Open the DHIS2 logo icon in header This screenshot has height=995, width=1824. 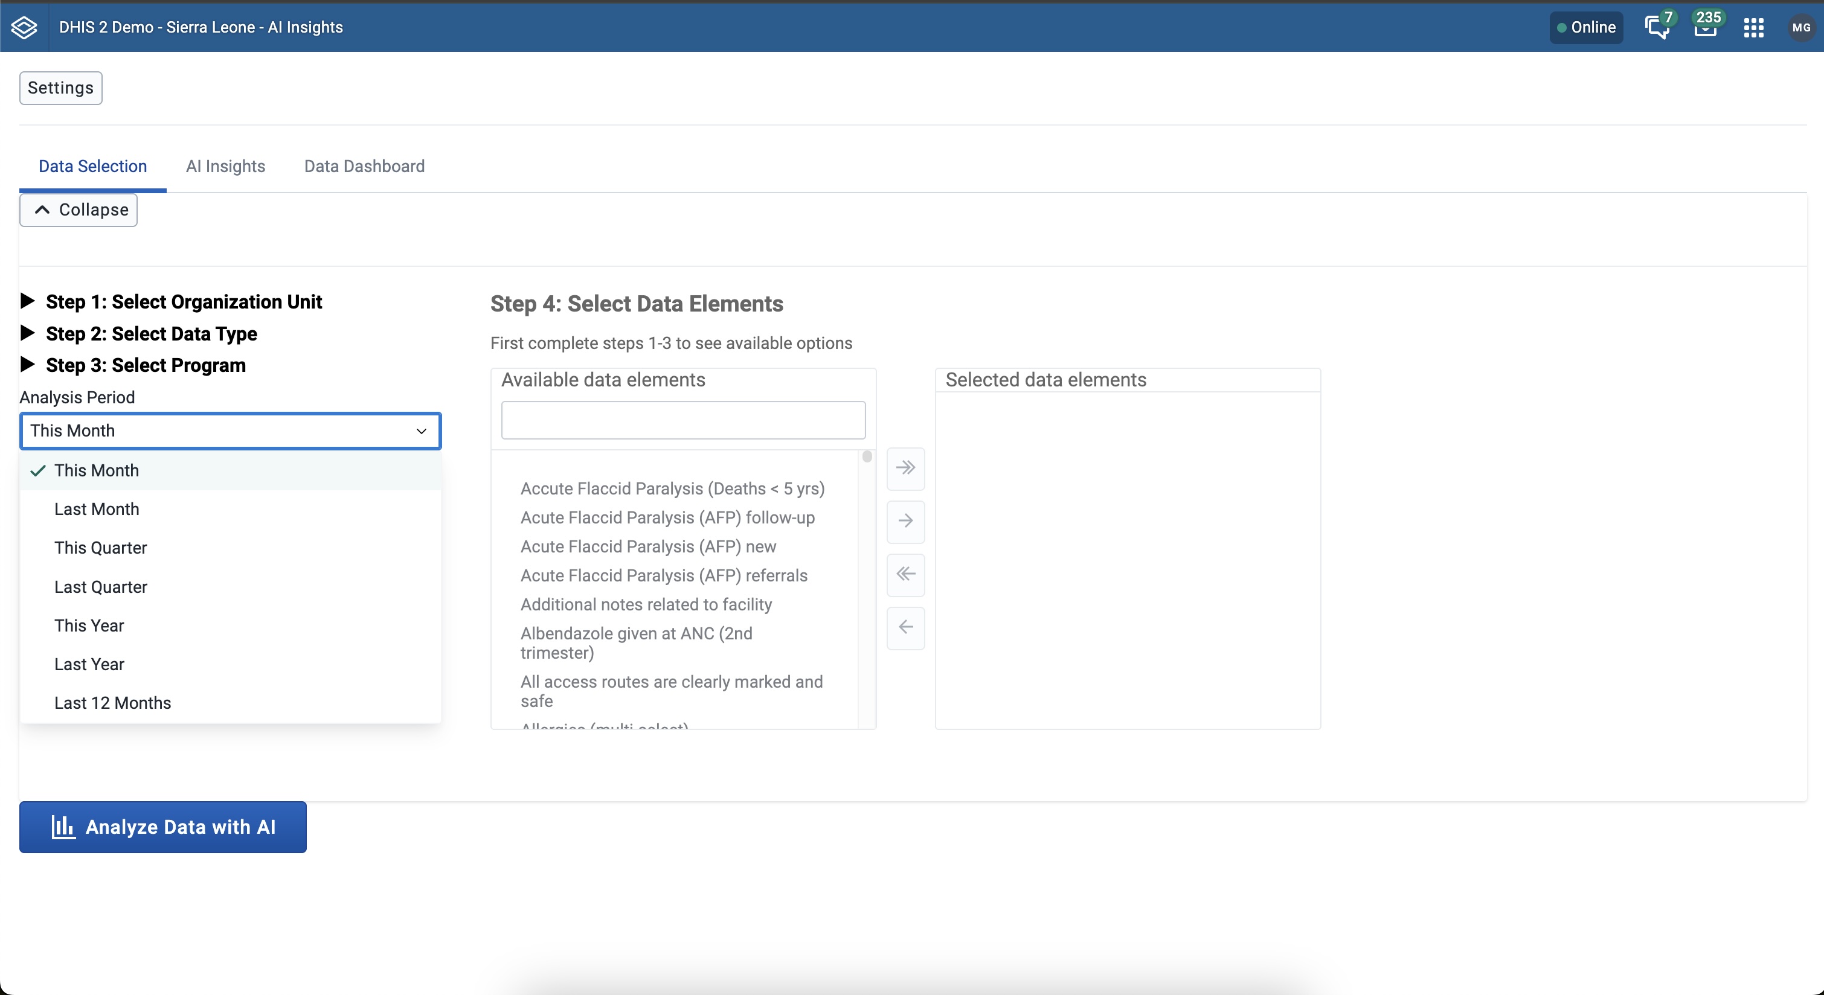pos(24,27)
